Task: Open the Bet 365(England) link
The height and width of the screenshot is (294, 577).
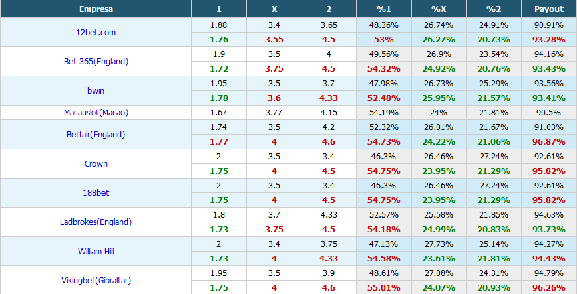Action: pos(96,62)
